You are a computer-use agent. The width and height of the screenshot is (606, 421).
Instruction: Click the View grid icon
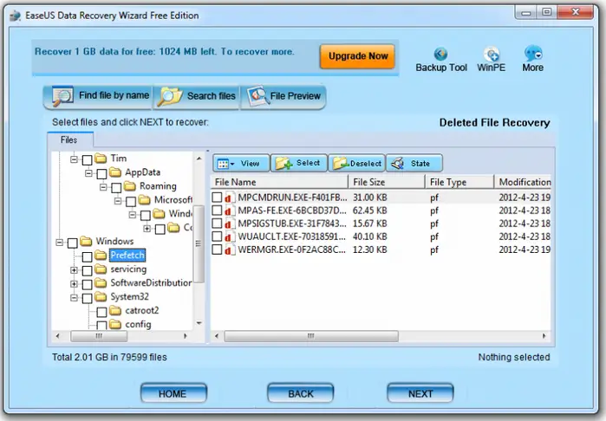pyautogui.click(x=224, y=164)
